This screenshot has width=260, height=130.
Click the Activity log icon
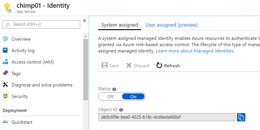[5, 50]
